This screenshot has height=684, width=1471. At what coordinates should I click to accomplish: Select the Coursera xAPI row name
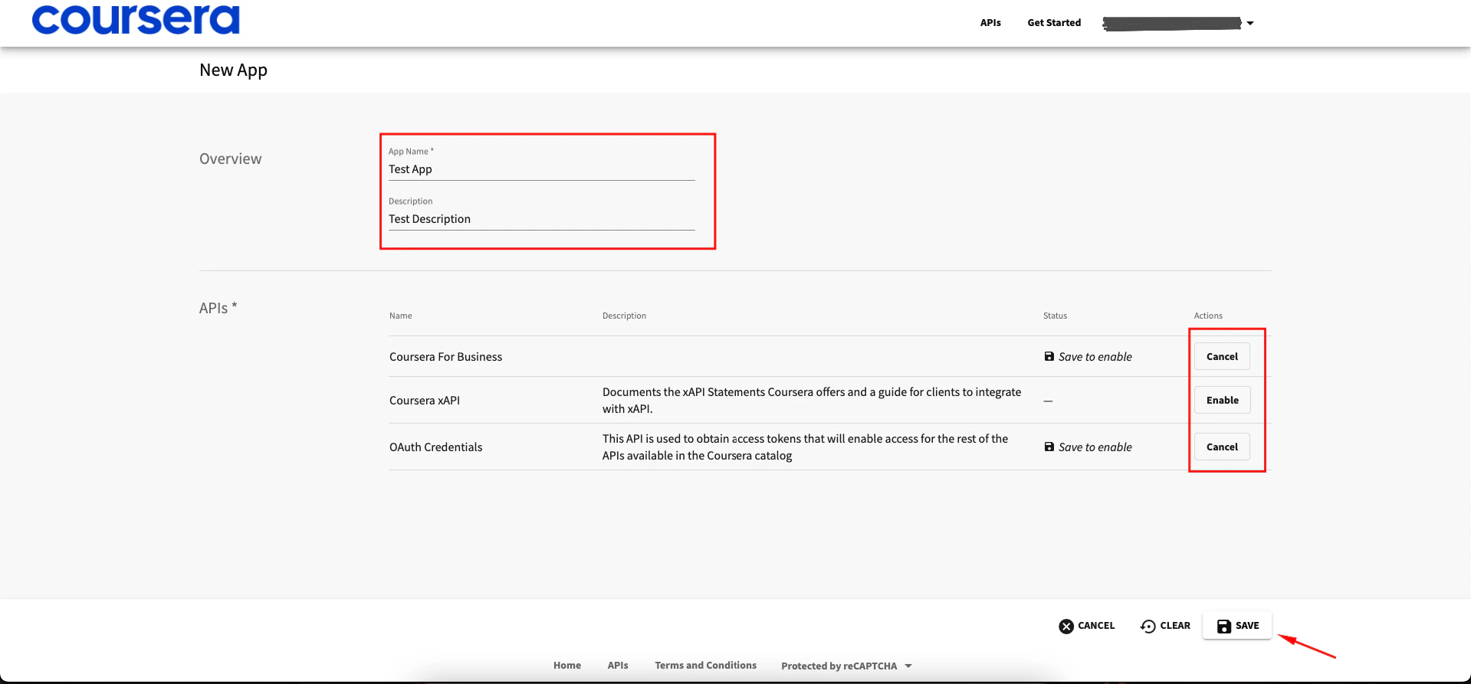click(x=425, y=401)
